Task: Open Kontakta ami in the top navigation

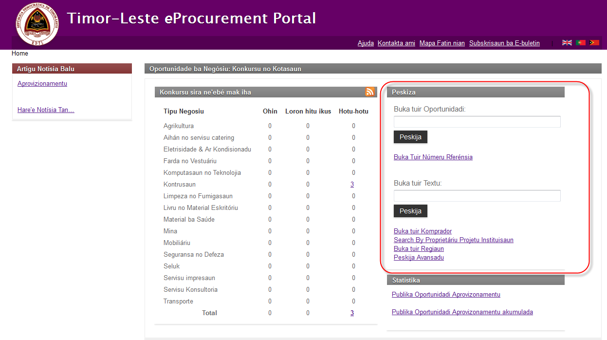Action: 396,43
